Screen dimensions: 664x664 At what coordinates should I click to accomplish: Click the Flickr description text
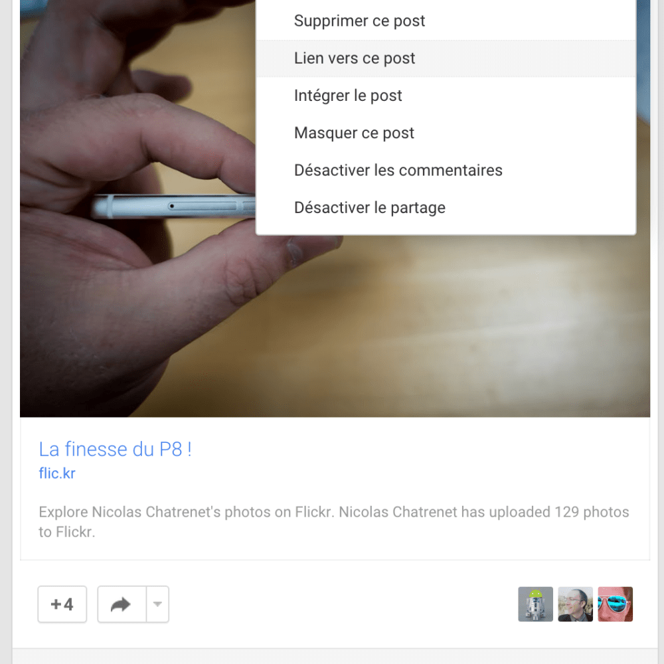point(334,522)
